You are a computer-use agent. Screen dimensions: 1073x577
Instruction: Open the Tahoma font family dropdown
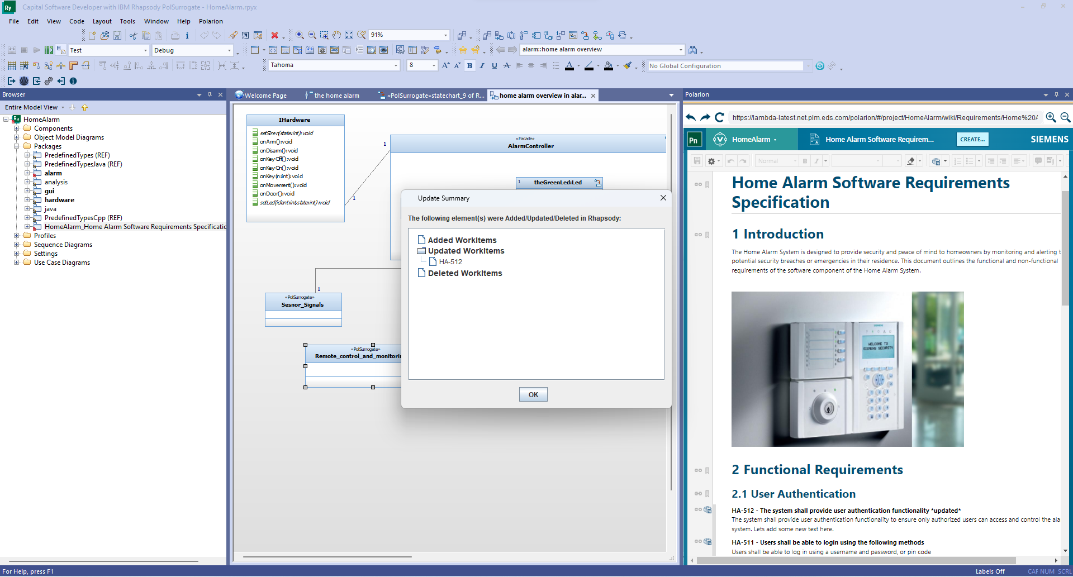395,65
